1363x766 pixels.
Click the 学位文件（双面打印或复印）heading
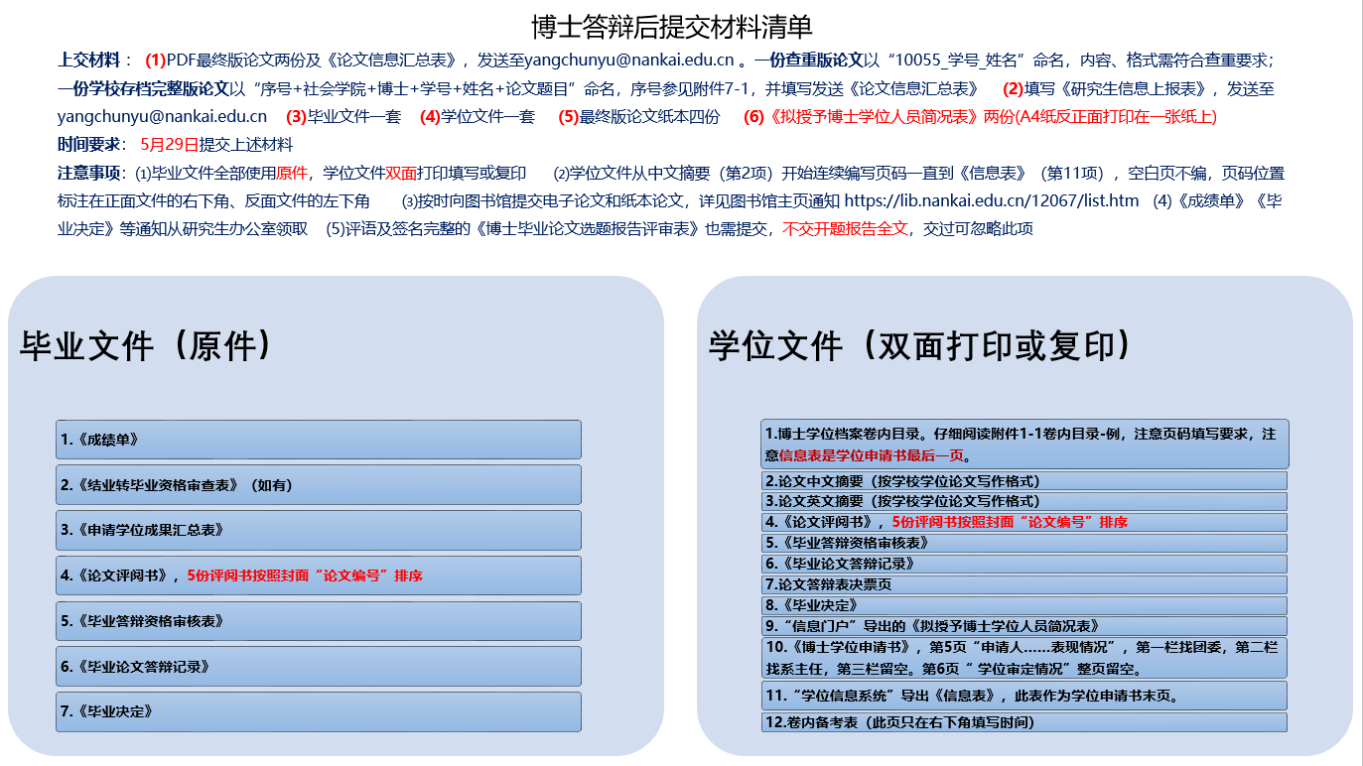[x=920, y=345]
